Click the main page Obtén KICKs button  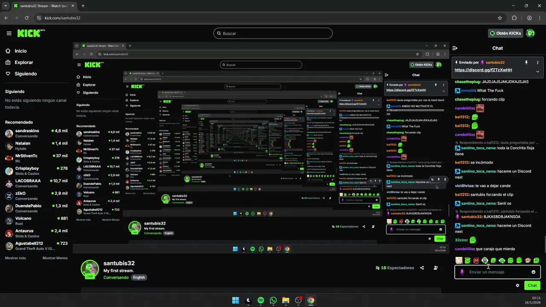coord(505,33)
